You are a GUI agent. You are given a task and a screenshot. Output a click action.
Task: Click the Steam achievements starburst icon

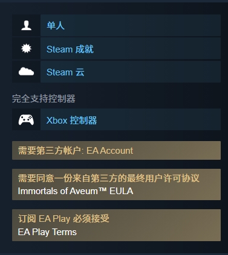tap(26, 48)
